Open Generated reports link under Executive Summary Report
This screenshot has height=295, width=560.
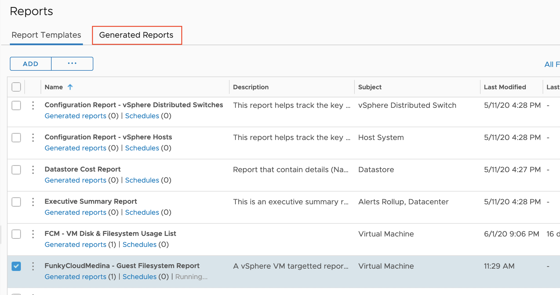(x=75, y=212)
